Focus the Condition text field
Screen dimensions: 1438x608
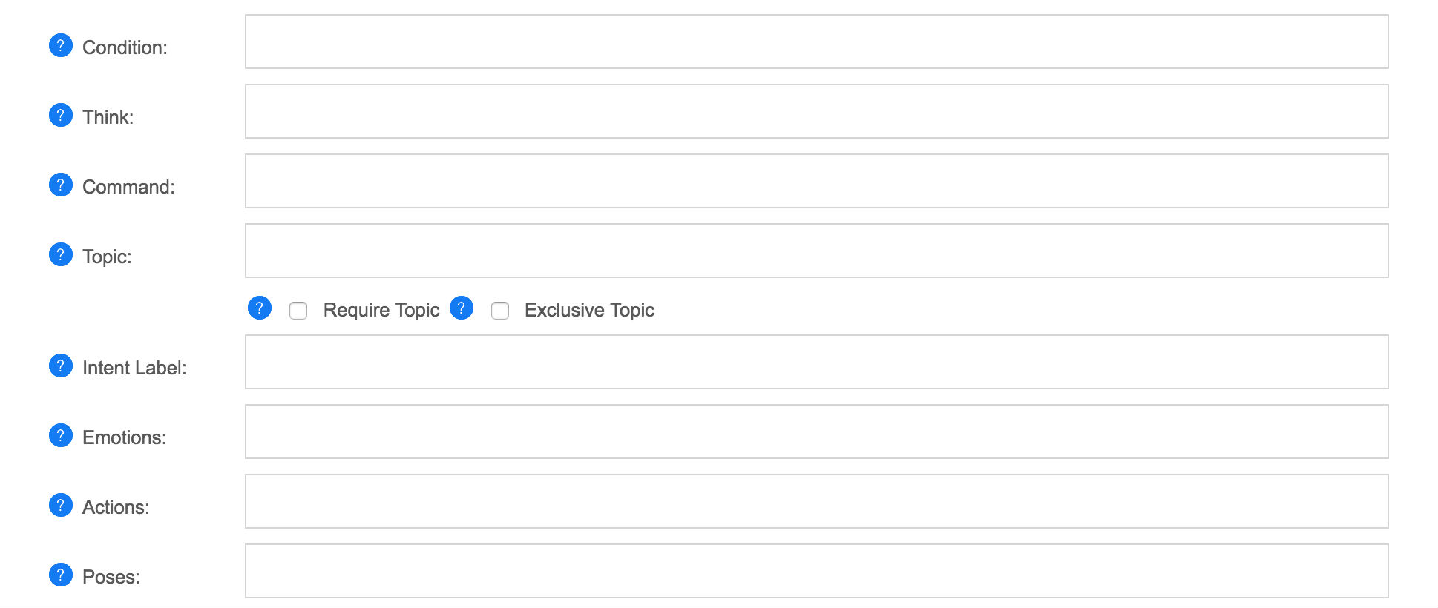[817, 42]
